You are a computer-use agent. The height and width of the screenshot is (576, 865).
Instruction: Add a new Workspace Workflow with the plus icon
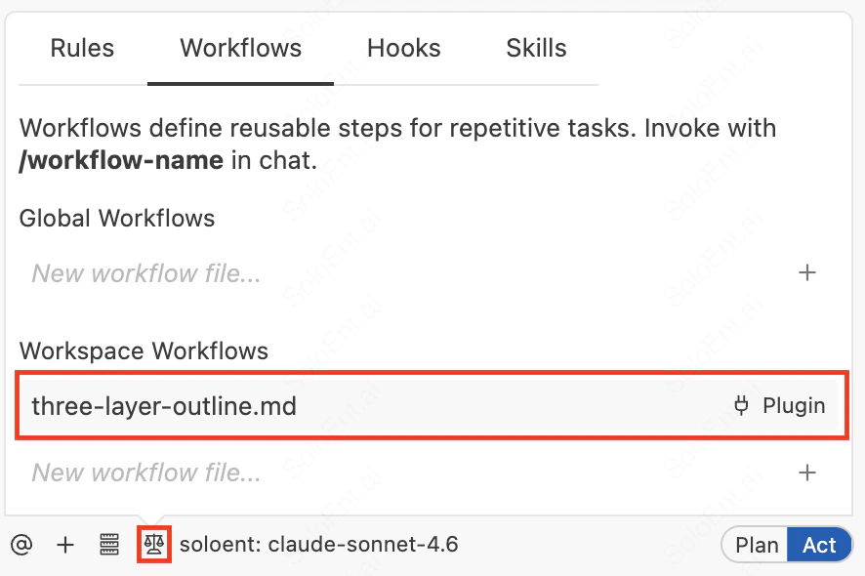807,472
